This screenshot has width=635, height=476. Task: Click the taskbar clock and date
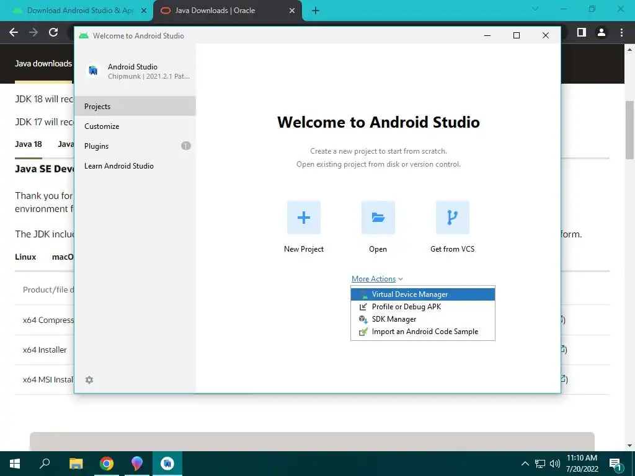tap(582, 464)
